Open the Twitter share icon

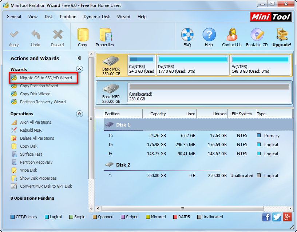click(277, 217)
